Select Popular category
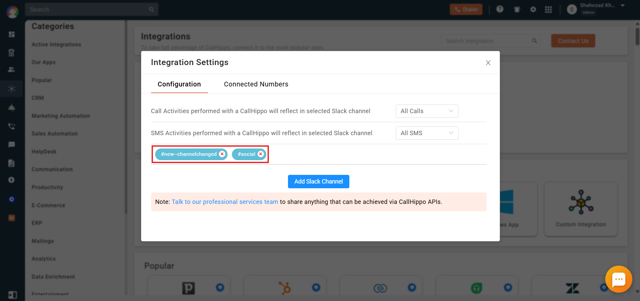The width and height of the screenshot is (640, 301). pos(42,80)
